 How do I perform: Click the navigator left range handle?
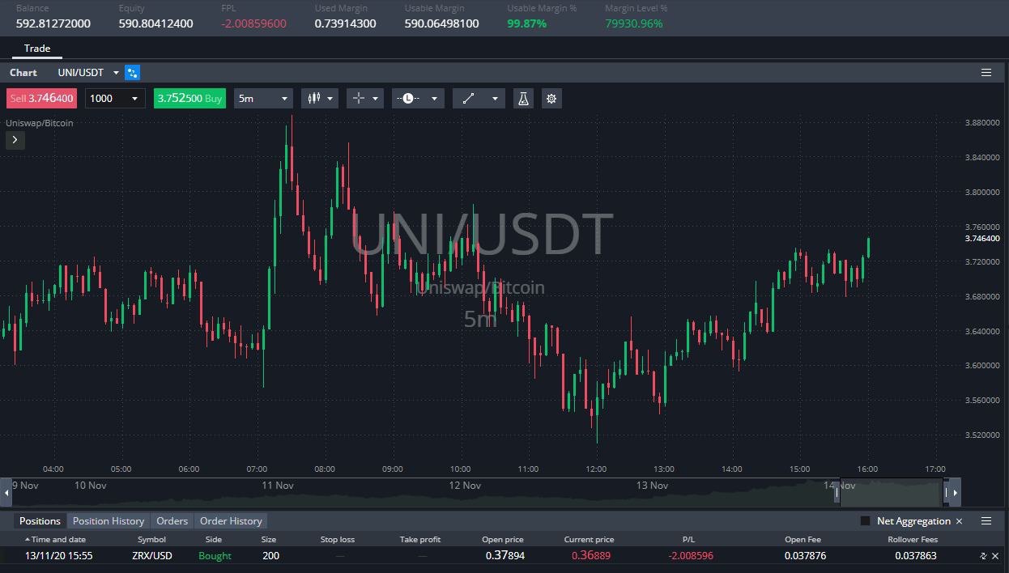pos(837,492)
